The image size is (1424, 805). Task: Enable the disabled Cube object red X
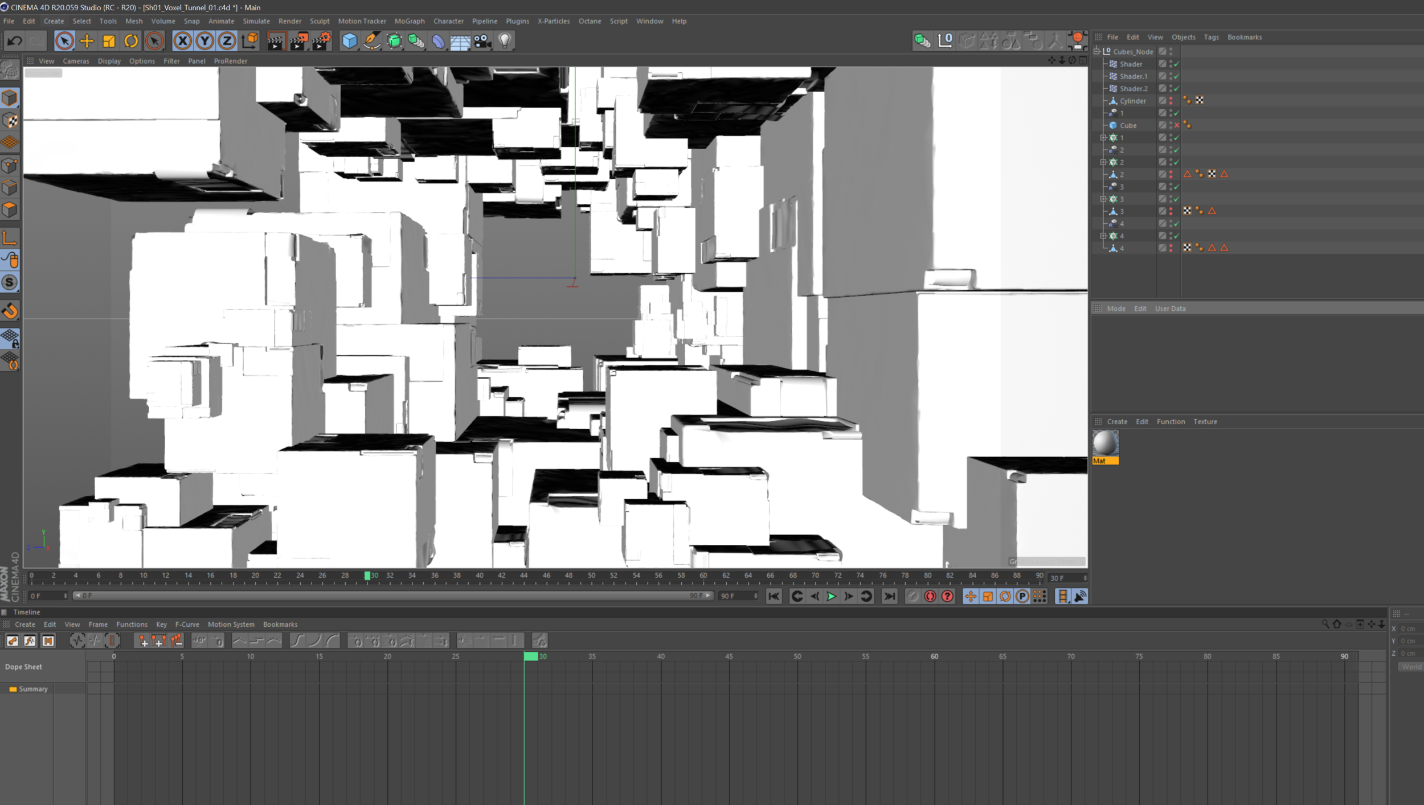coord(1177,125)
